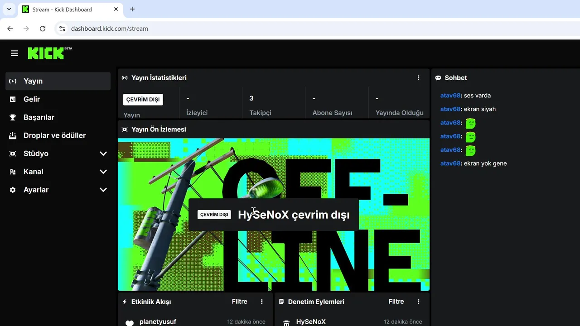Open Filtre in Denetim Eylemleri panel
The height and width of the screenshot is (326, 580).
coord(396,302)
